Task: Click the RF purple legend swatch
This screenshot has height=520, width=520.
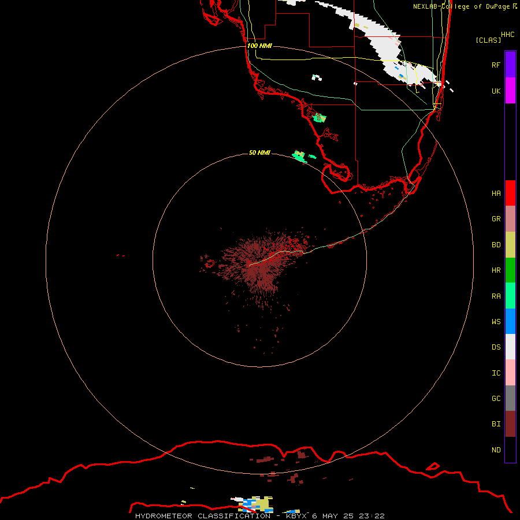Action: point(510,65)
